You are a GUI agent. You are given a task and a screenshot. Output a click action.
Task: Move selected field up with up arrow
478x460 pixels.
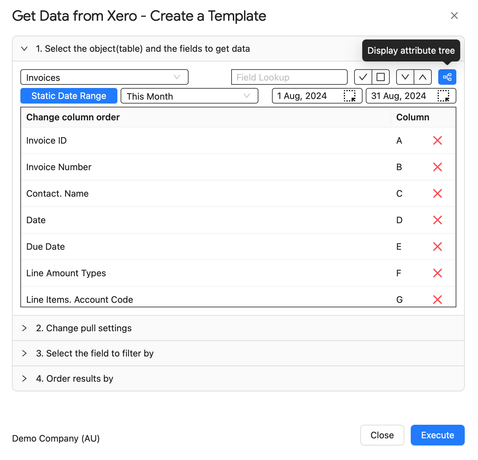point(423,77)
